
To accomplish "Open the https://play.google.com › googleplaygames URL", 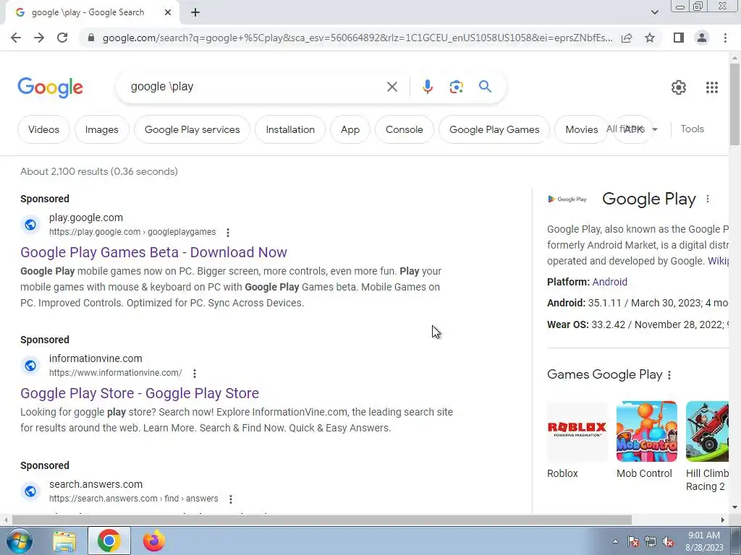I will [132, 232].
